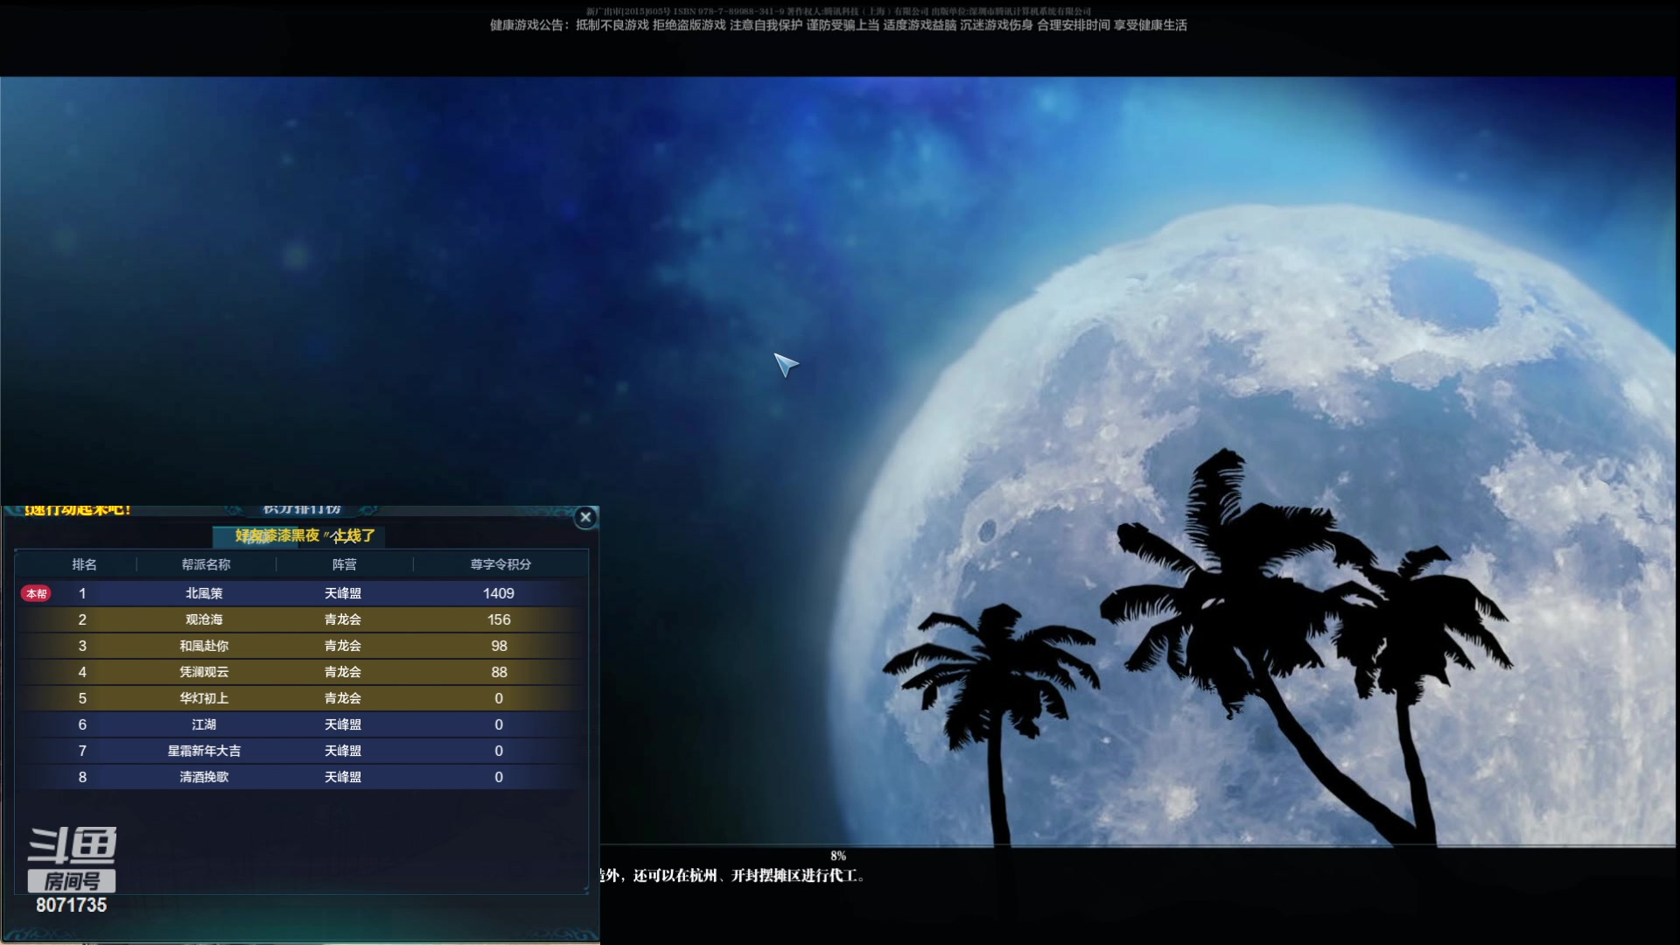Select the 华灯初上 row

[x=204, y=698]
